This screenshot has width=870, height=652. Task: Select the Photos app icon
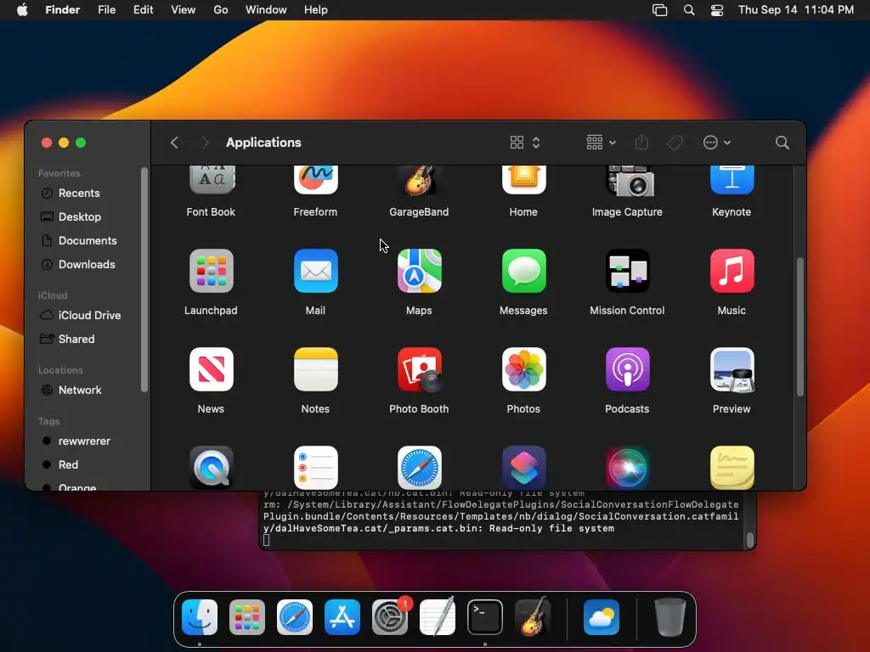coord(523,369)
